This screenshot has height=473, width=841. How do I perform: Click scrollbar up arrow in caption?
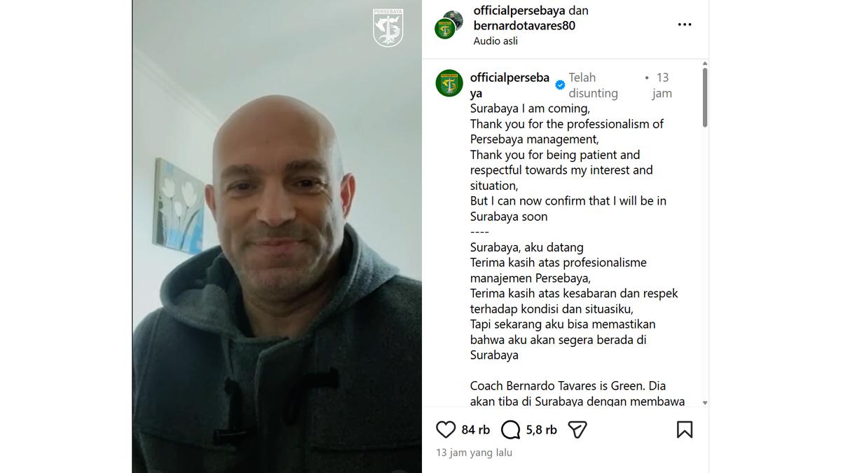click(704, 64)
